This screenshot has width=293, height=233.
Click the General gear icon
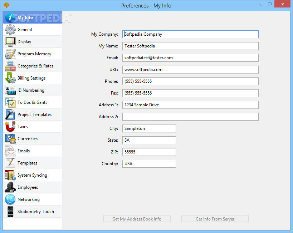pos(10,30)
